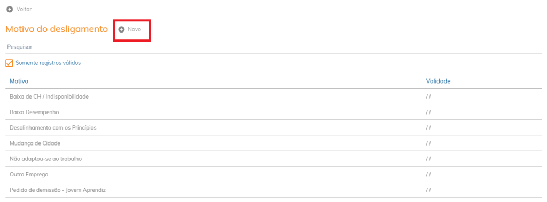Click validity value of Outro Emprego row

point(428,174)
